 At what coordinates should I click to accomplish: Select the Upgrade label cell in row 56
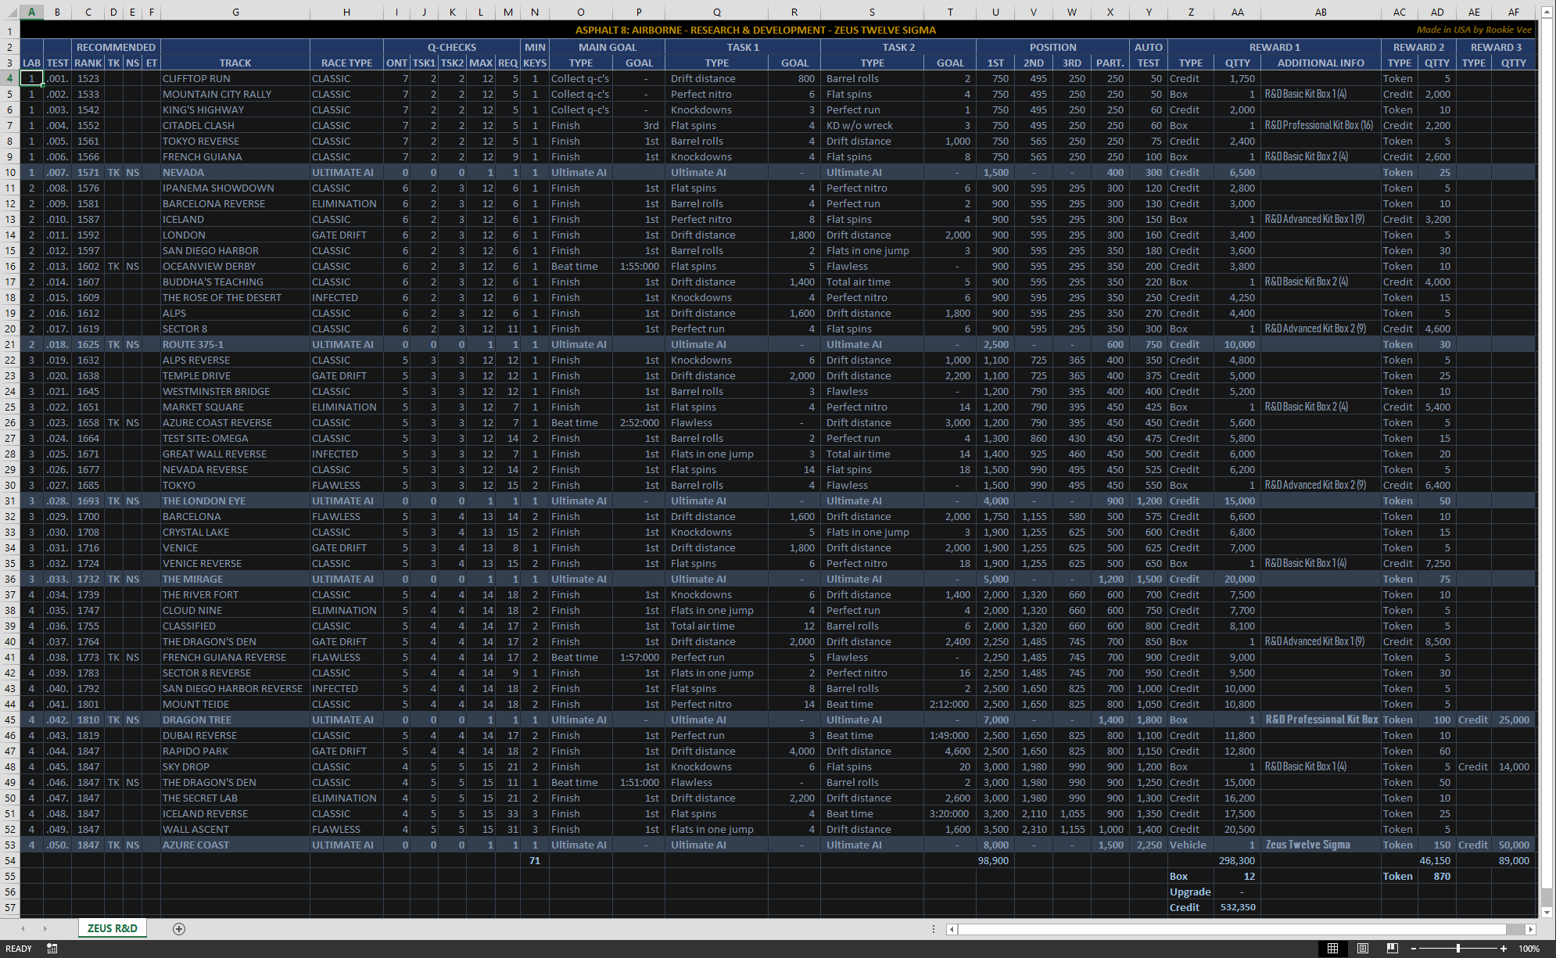point(1190,892)
